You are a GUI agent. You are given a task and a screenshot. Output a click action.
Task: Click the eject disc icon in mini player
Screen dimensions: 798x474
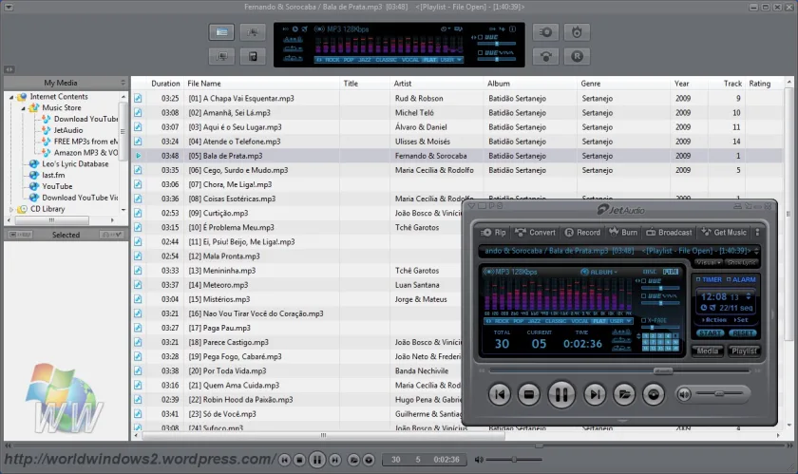point(654,394)
